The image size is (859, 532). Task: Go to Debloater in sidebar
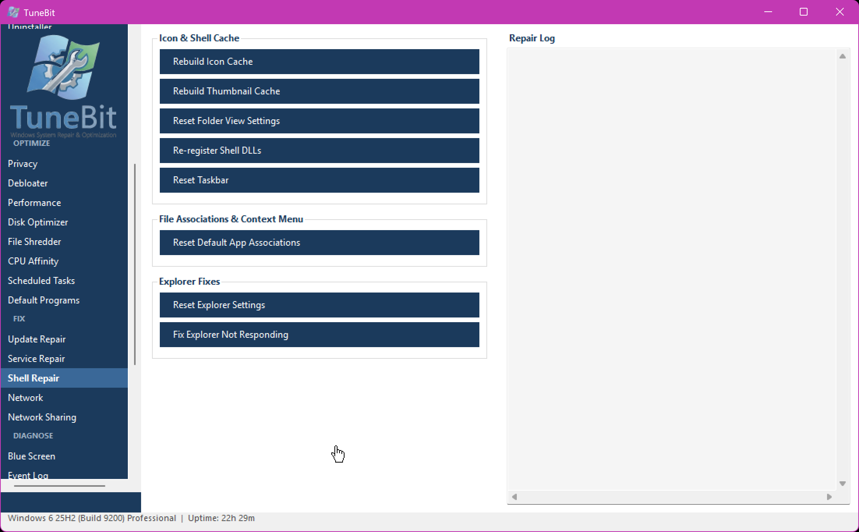click(64, 183)
